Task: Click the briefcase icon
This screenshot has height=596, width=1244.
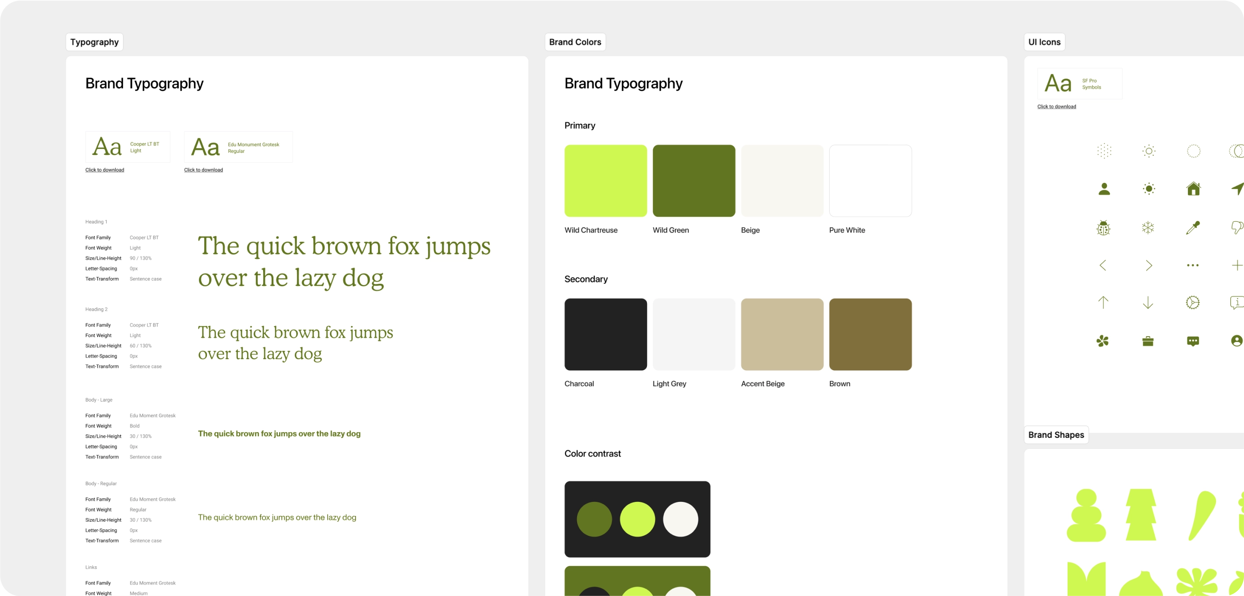Action: 1148,341
